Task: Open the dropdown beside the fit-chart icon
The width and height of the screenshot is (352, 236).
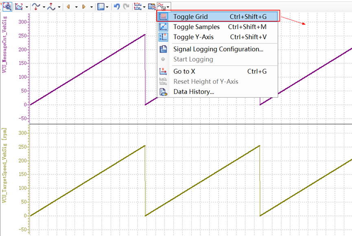Action: pyautogui.click(x=27, y=7)
